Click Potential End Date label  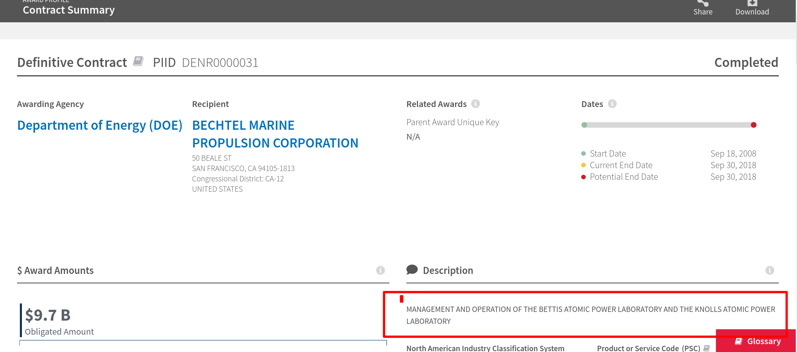pos(624,177)
